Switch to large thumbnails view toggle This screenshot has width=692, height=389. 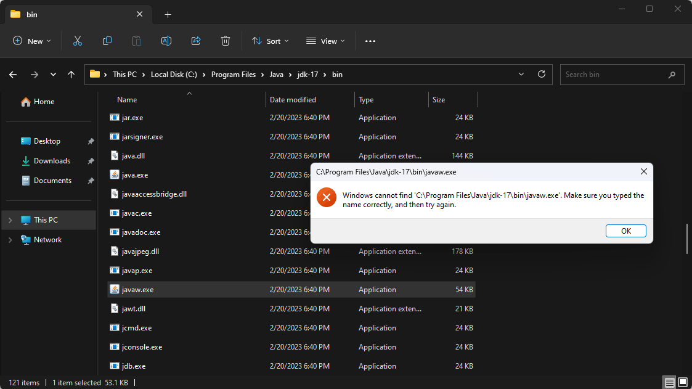pos(682,382)
